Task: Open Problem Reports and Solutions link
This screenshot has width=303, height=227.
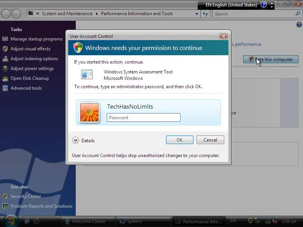Action: (41, 206)
